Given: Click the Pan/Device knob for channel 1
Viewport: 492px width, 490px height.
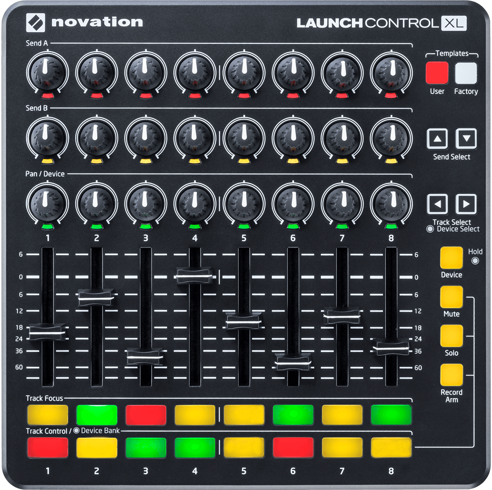Looking at the screenshot, I should 47,203.
